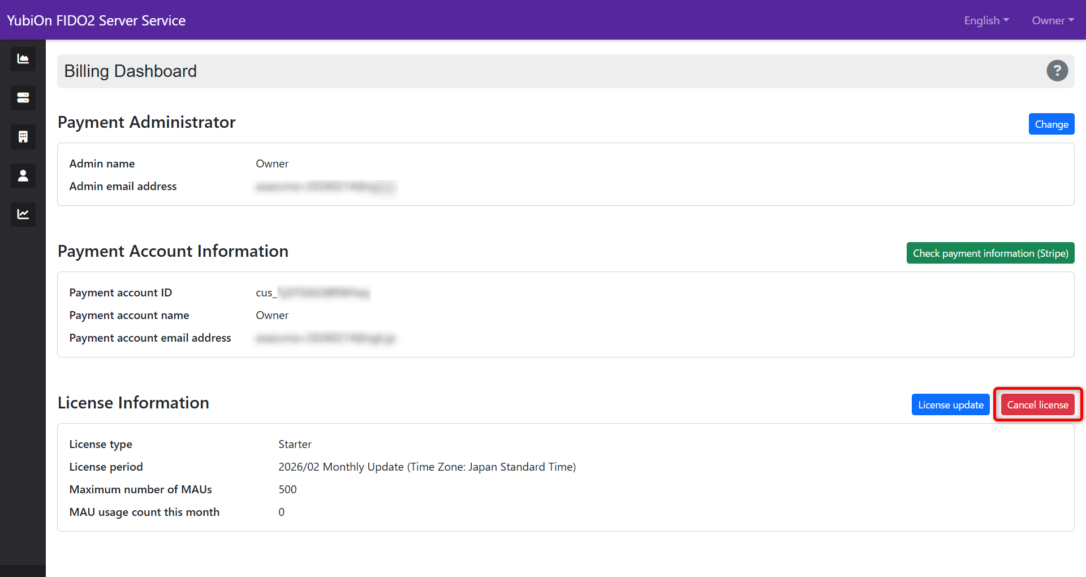Click the License update button
The image size is (1086, 577).
950,405
